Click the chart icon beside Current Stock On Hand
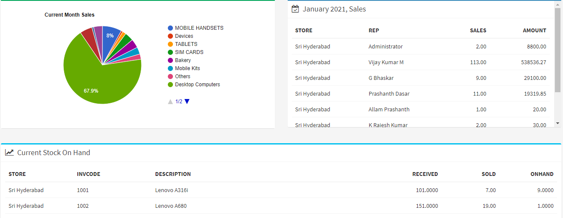The width and height of the screenshot is (563, 218). [x=9, y=153]
